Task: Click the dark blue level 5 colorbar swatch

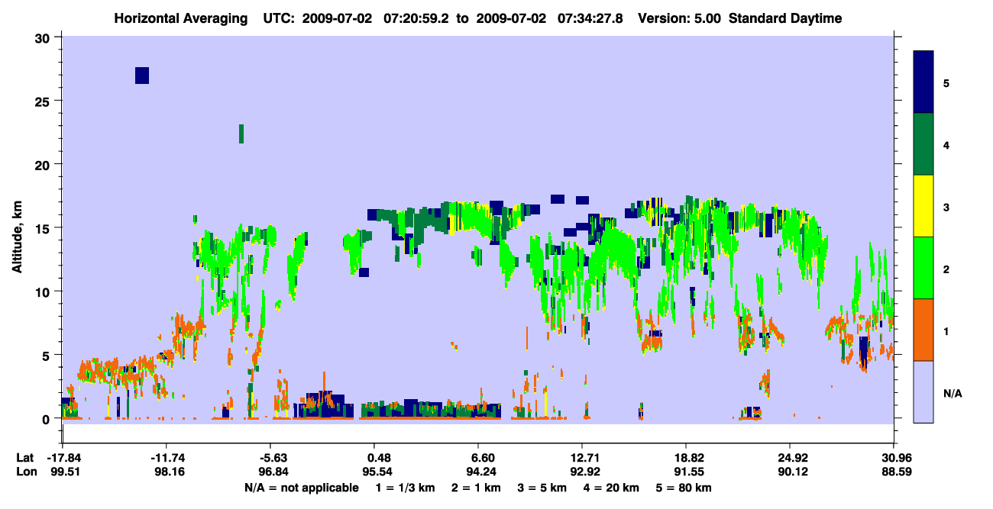Action: (x=923, y=82)
